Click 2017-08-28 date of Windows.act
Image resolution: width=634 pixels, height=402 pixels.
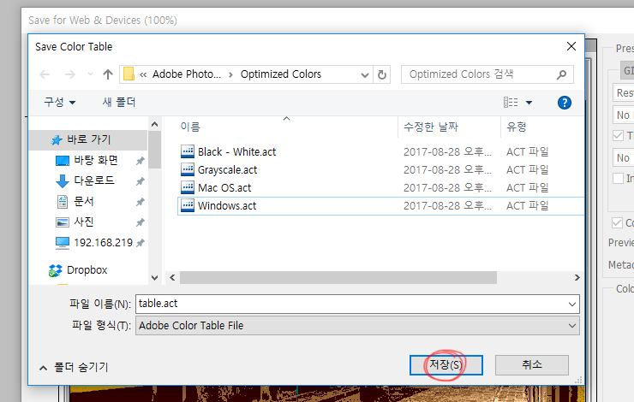click(x=447, y=206)
